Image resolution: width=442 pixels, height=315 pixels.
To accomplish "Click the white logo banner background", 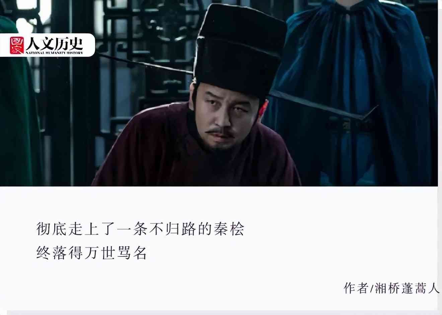I will coord(48,45).
